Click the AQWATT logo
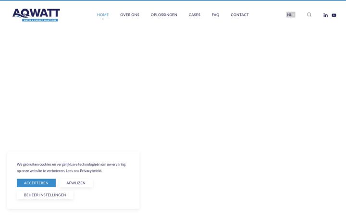 [36, 15]
